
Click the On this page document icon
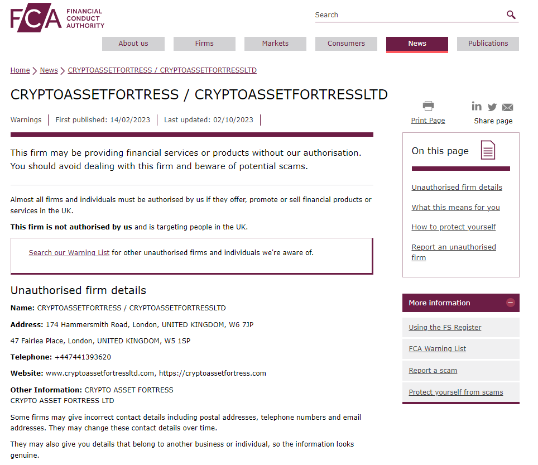click(488, 151)
